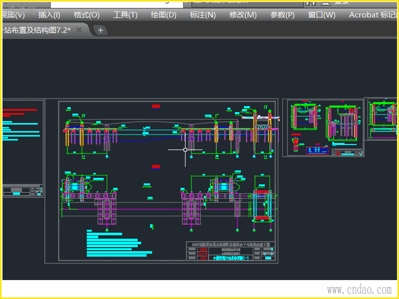
Task: Open the Acrobat 标记 menu
Action: 373,15
